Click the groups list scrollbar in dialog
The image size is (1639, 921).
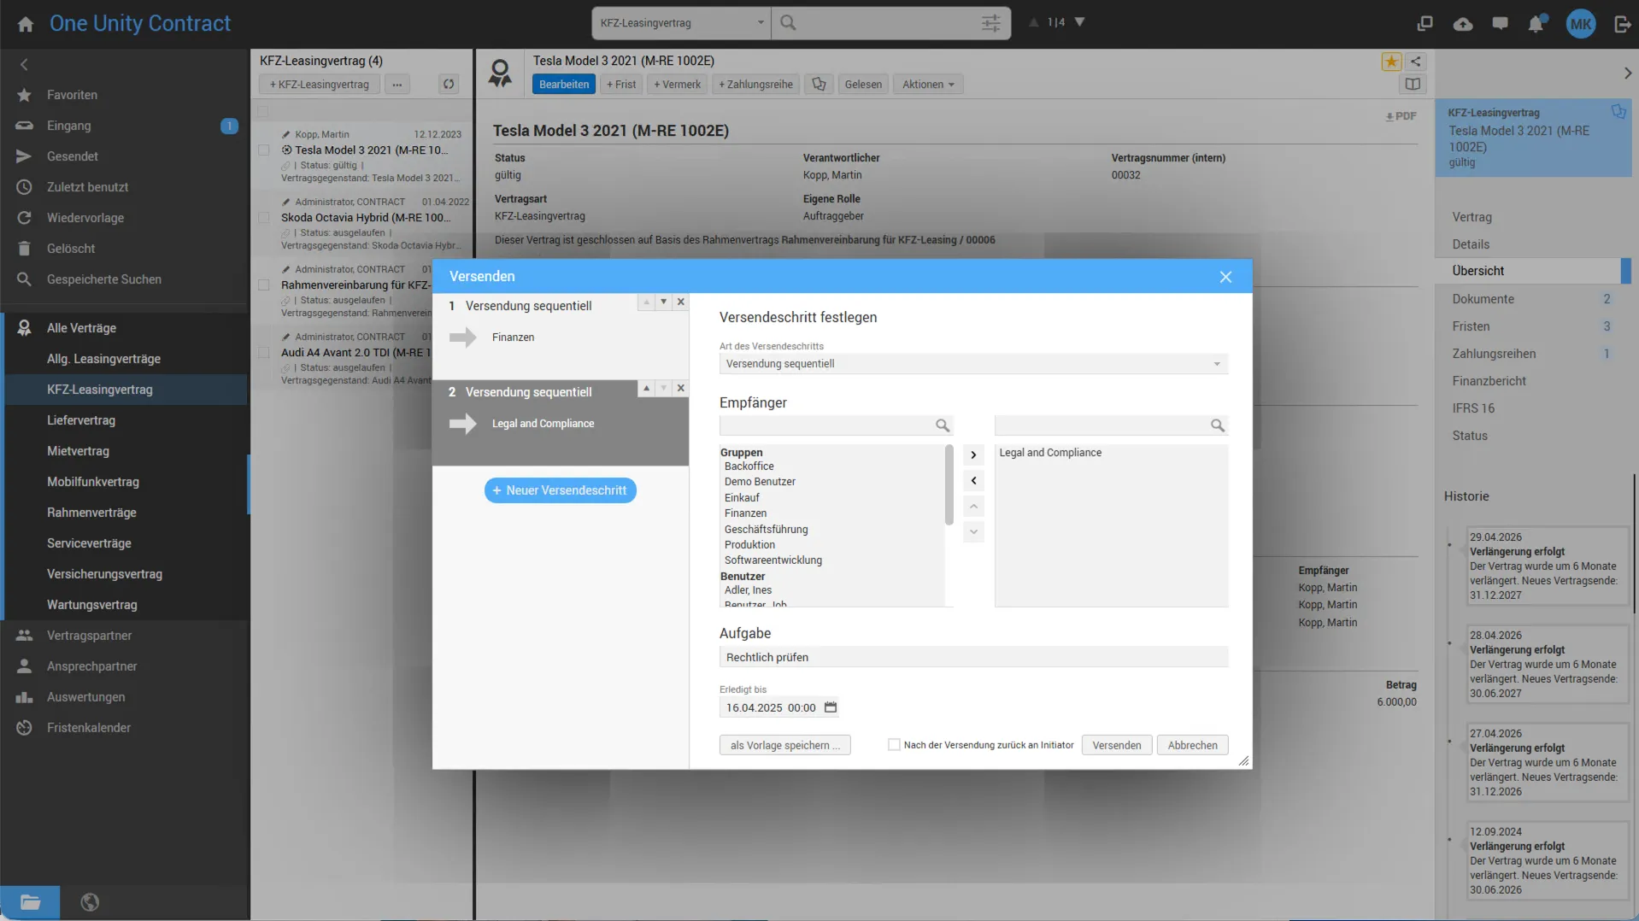pos(949,485)
